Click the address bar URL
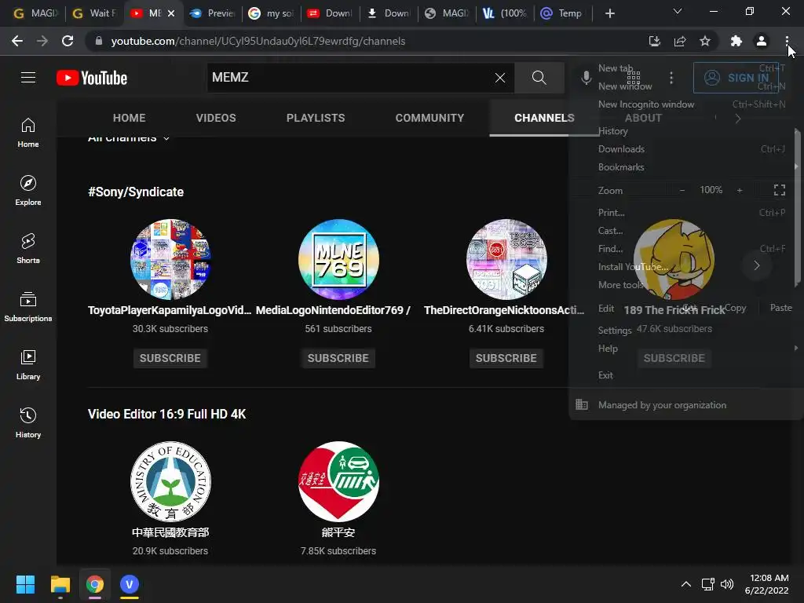The width and height of the screenshot is (804, 603). click(x=258, y=41)
